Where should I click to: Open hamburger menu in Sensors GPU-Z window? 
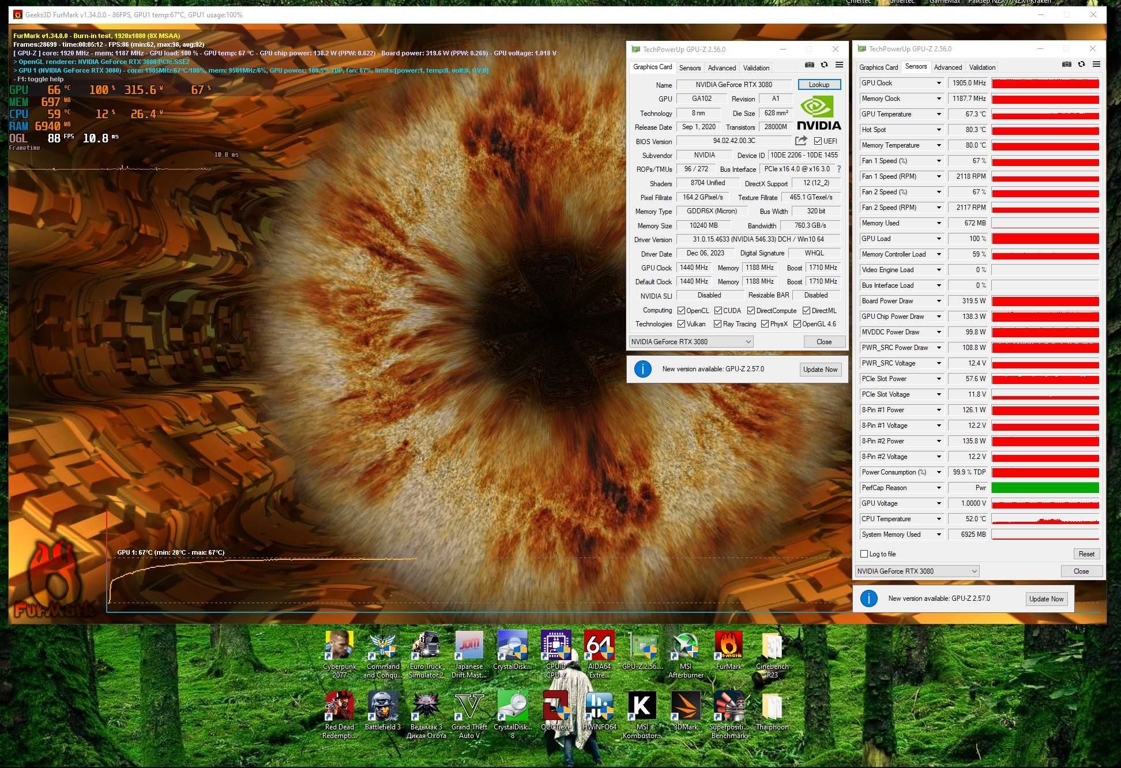pyautogui.click(x=1096, y=65)
